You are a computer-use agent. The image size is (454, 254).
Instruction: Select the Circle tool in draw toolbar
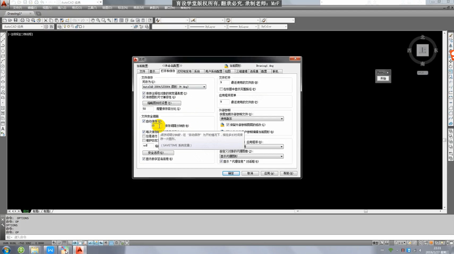[x=3, y=66]
